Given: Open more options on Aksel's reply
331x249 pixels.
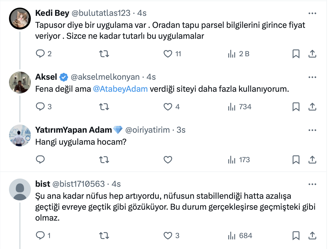Looking at the screenshot, I should pyautogui.click(x=312, y=77).
